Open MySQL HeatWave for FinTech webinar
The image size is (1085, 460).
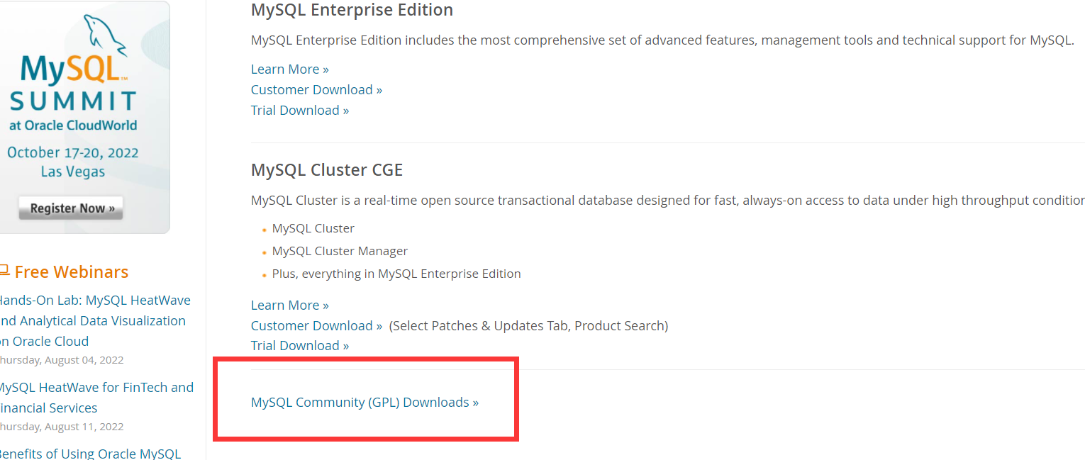pyautogui.click(x=95, y=398)
